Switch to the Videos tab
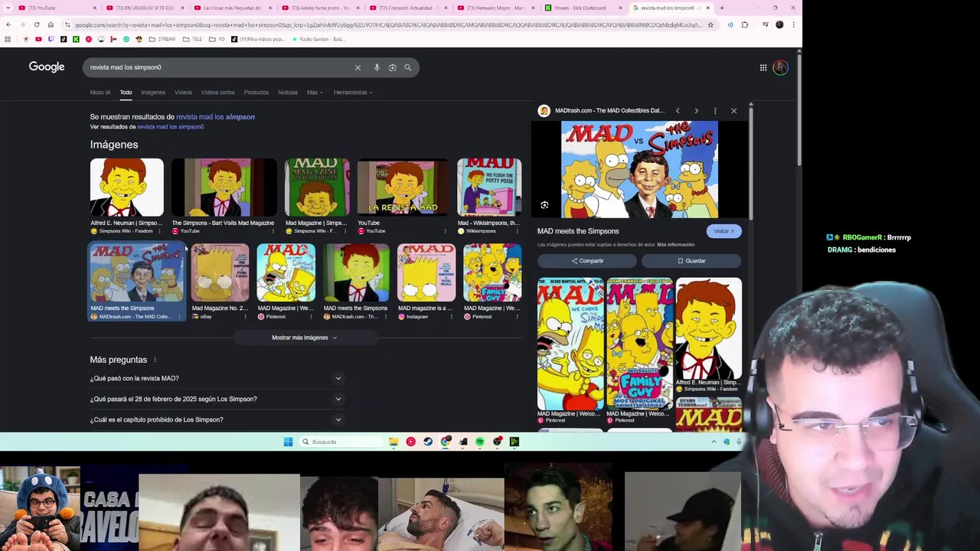 click(x=183, y=93)
